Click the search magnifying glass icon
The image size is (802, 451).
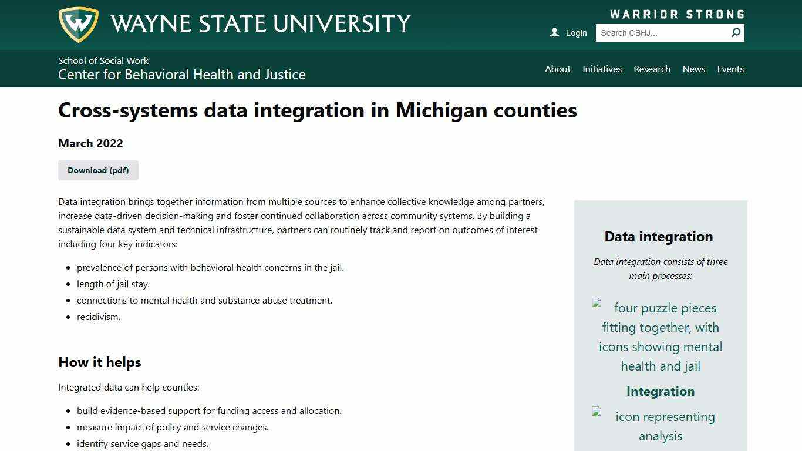click(736, 33)
